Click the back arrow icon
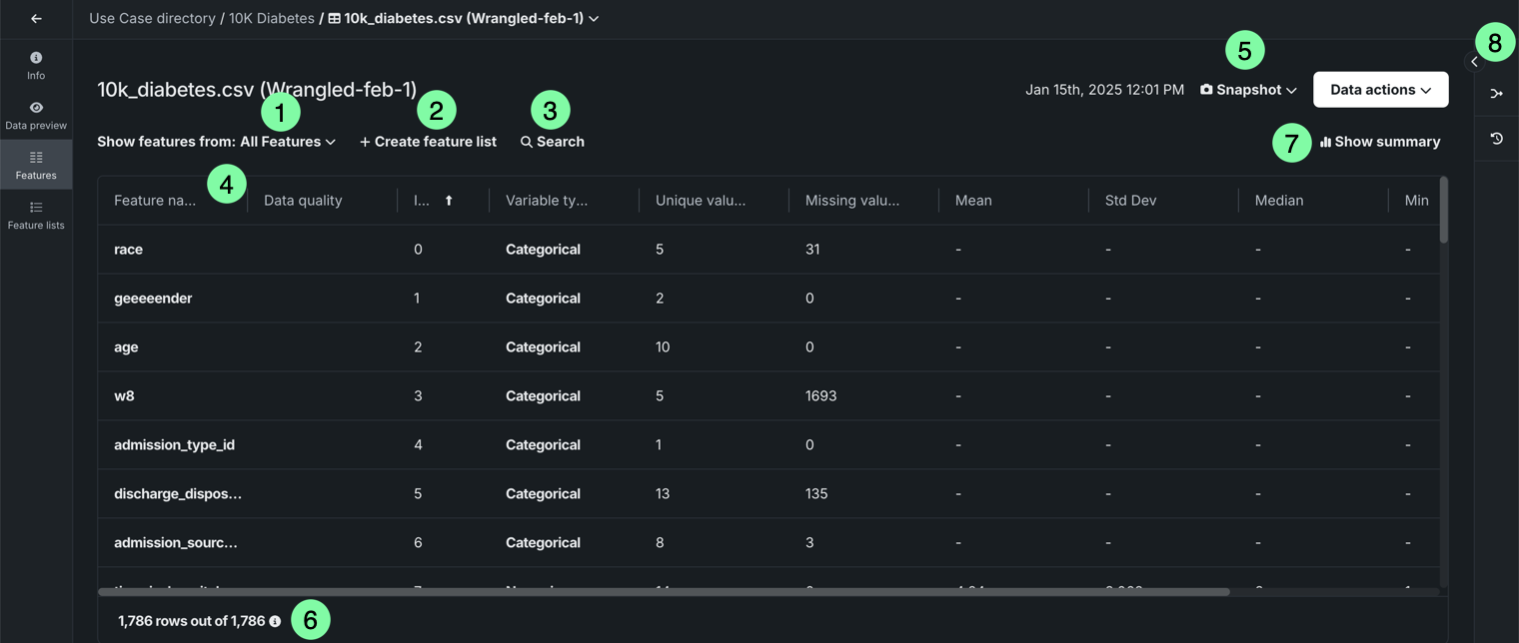The height and width of the screenshot is (643, 1519). click(x=36, y=19)
